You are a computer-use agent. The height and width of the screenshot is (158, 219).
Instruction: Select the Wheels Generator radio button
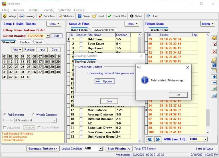pyautogui.click(x=33, y=115)
